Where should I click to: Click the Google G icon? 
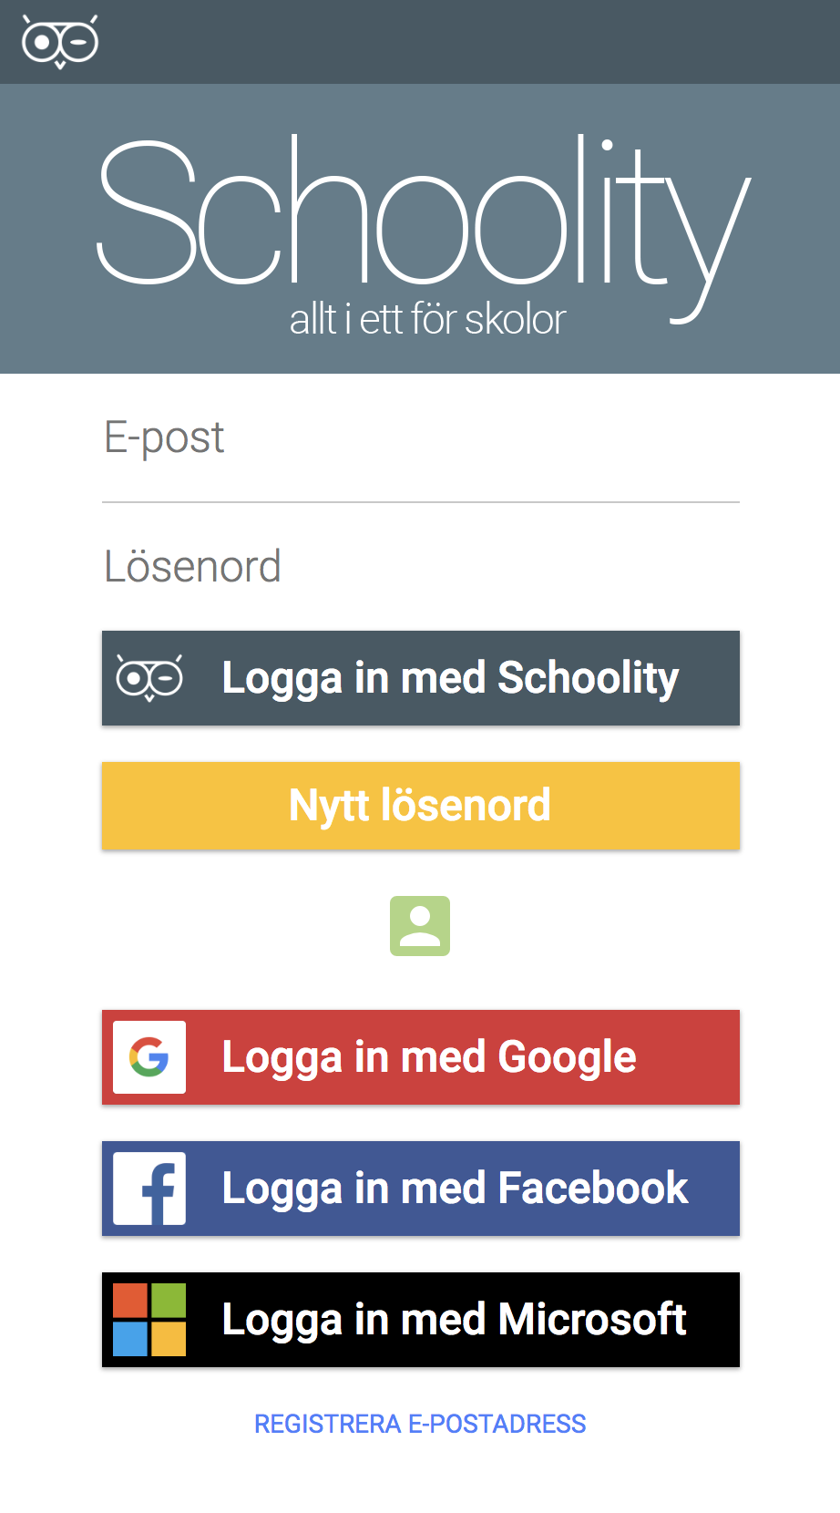point(149,1057)
